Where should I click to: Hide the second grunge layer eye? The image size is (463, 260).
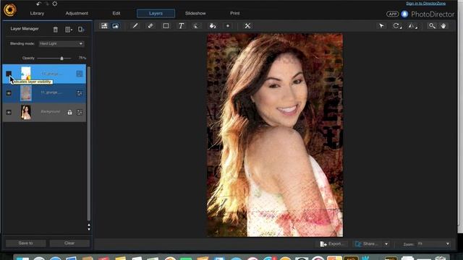point(9,93)
